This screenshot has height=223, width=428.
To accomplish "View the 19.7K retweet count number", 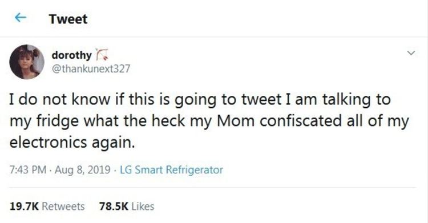I will coord(25,206).
